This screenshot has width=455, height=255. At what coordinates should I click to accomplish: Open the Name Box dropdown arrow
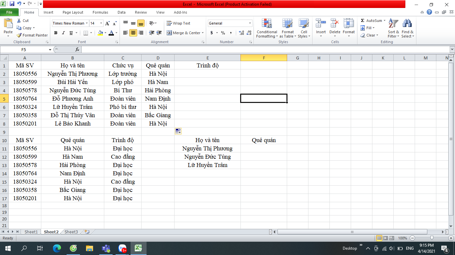(50, 49)
